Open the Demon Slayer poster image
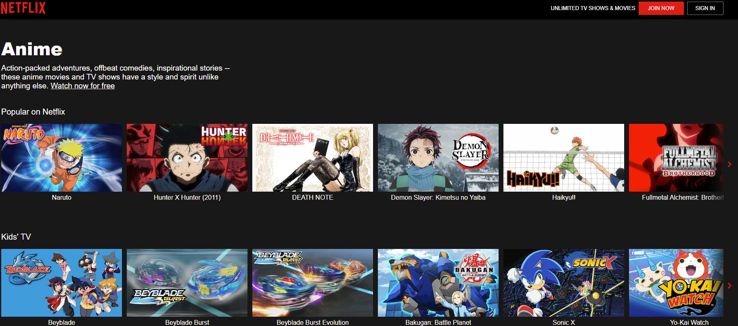738x326 pixels. [x=438, y=158]
